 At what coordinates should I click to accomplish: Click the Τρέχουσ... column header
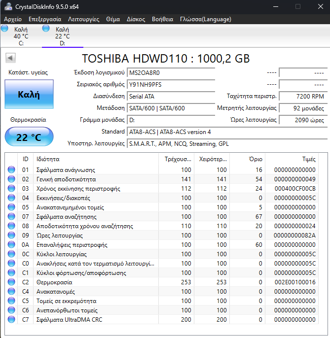coord(176,159)
